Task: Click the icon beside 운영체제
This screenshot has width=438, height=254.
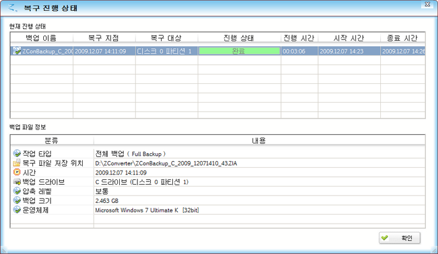Action: click(x=17, y=210)
